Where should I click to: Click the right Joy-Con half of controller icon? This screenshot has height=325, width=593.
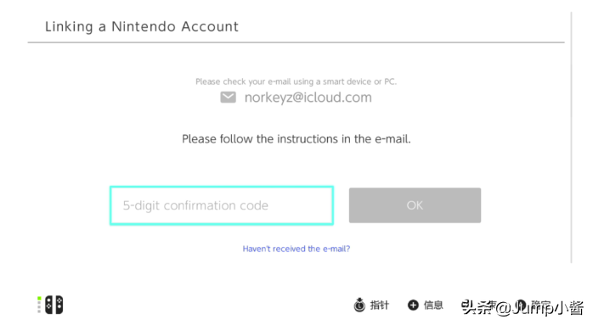59,305
